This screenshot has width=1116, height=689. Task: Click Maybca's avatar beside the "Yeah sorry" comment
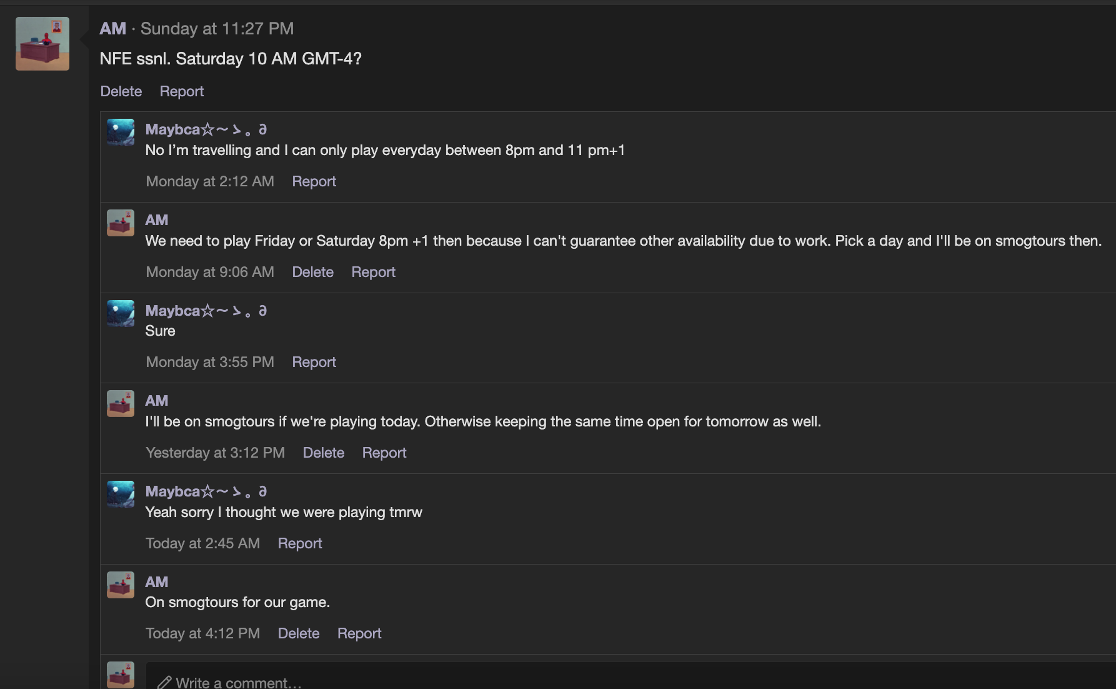click(x=121, y=494)
